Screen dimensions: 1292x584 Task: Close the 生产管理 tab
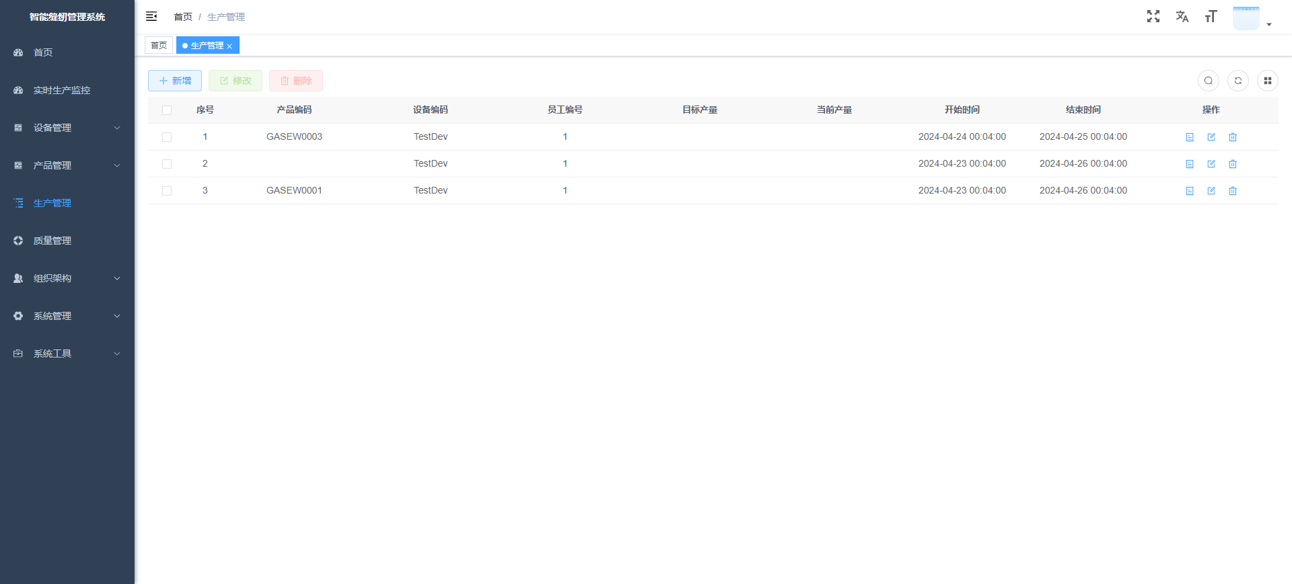[x=229, y=46]
